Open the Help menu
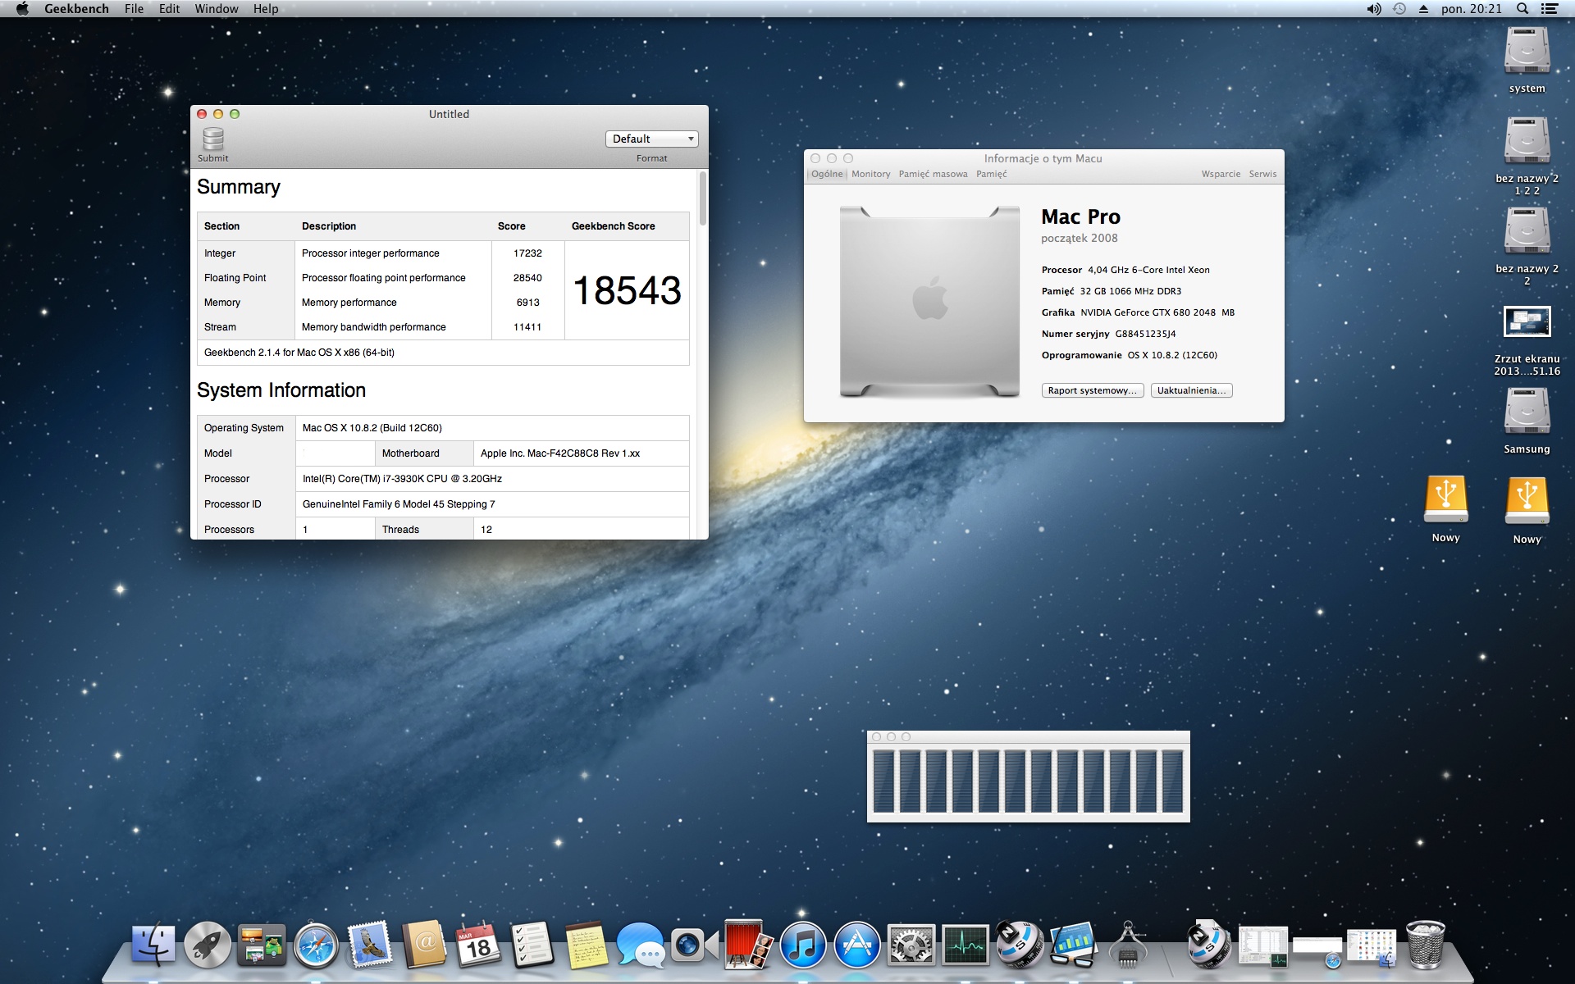 (266, 9)
